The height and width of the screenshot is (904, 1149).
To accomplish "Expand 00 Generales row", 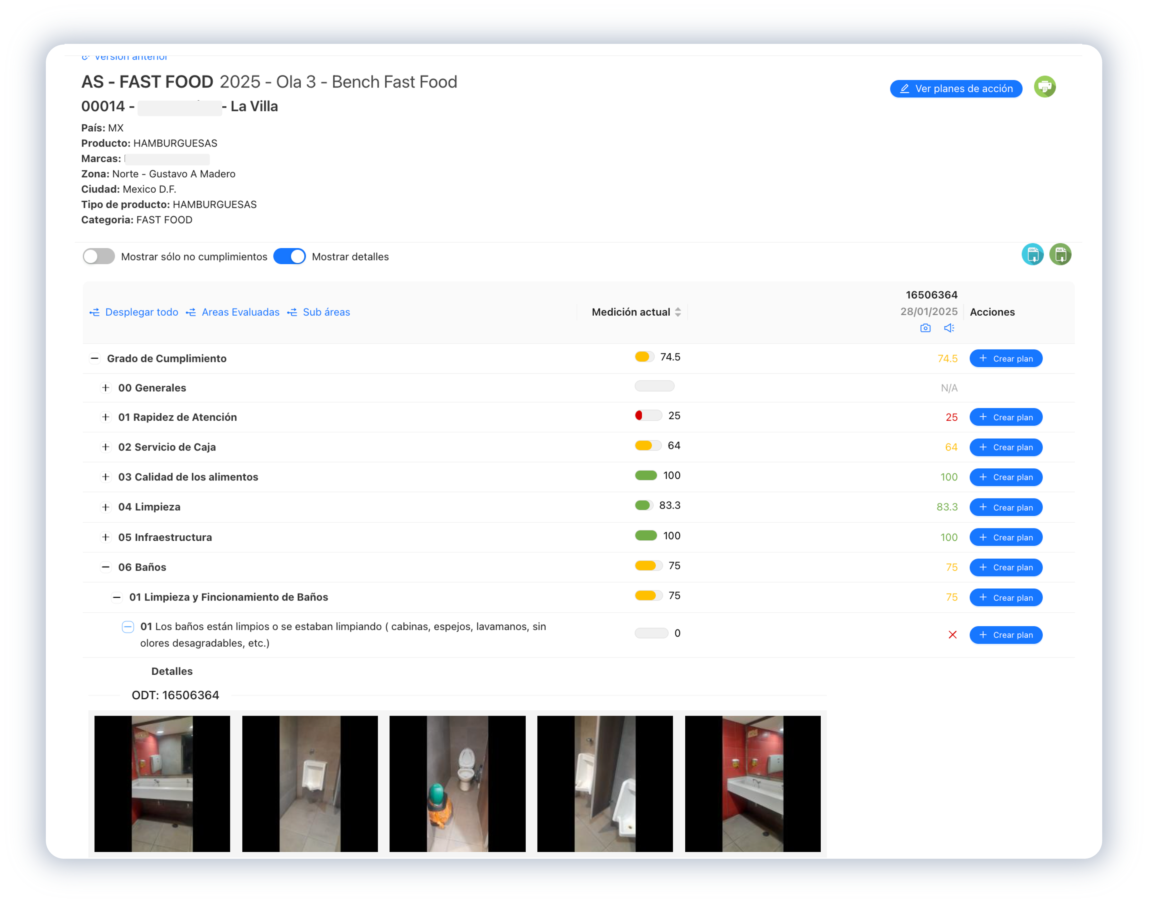I will coord(105,388).
